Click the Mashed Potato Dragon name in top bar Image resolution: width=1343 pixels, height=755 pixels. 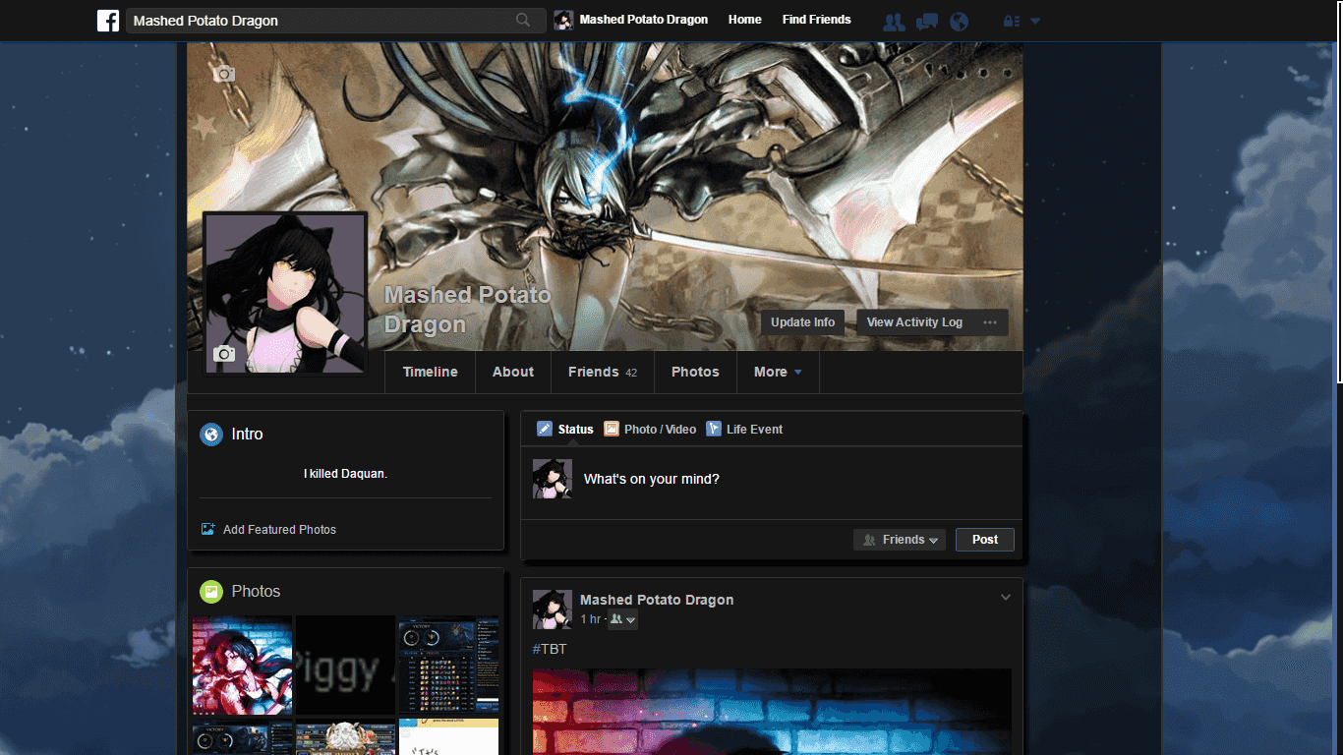[644, 20]
